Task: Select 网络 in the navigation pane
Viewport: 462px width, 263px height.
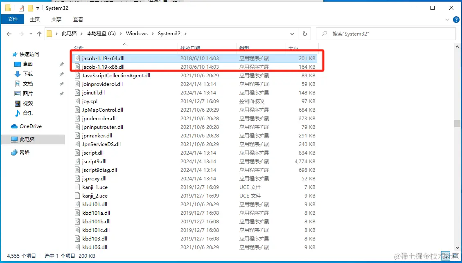Action: [x=25, y=153]
